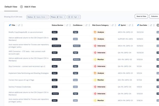Open the Phase filter chip
This screenshot has width=159, height=106.
[58, 17]
